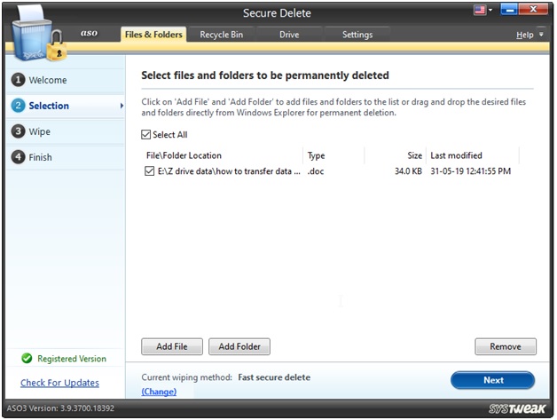Click the step 3 Wipe number icon
This screenshot has height=420, width=557.
coord(18,131)
